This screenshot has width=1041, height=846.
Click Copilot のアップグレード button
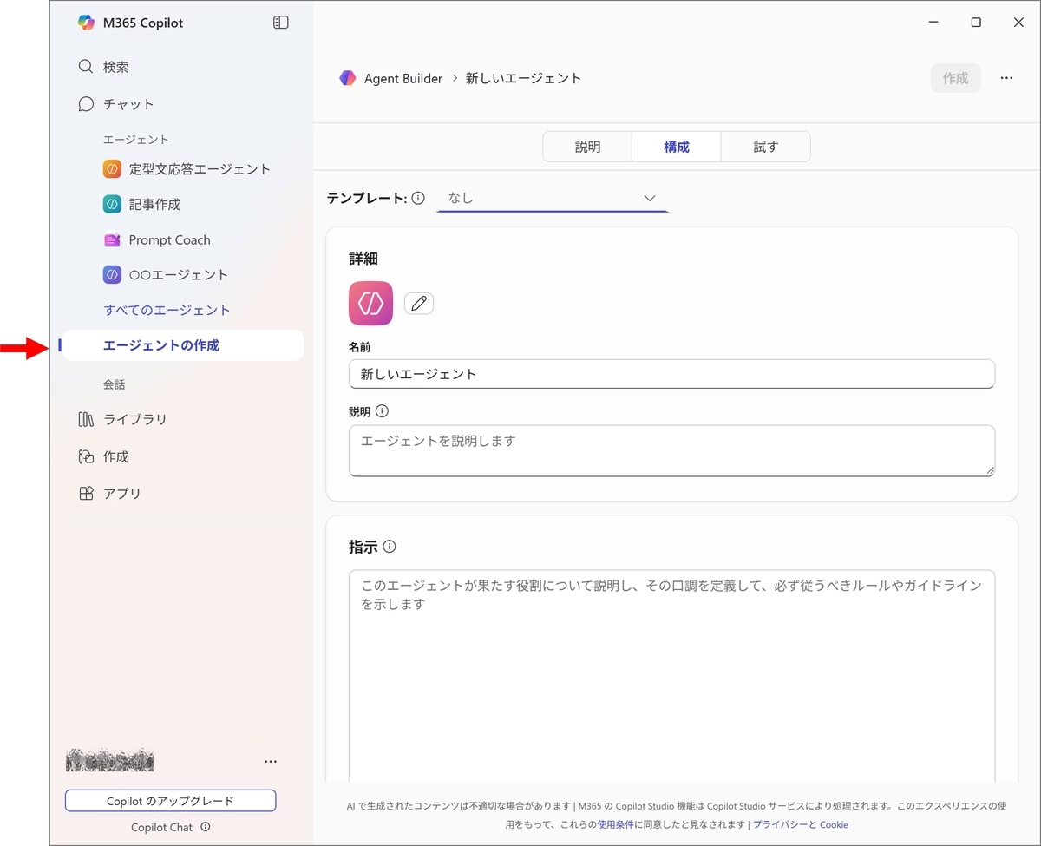tap(170, 800)
